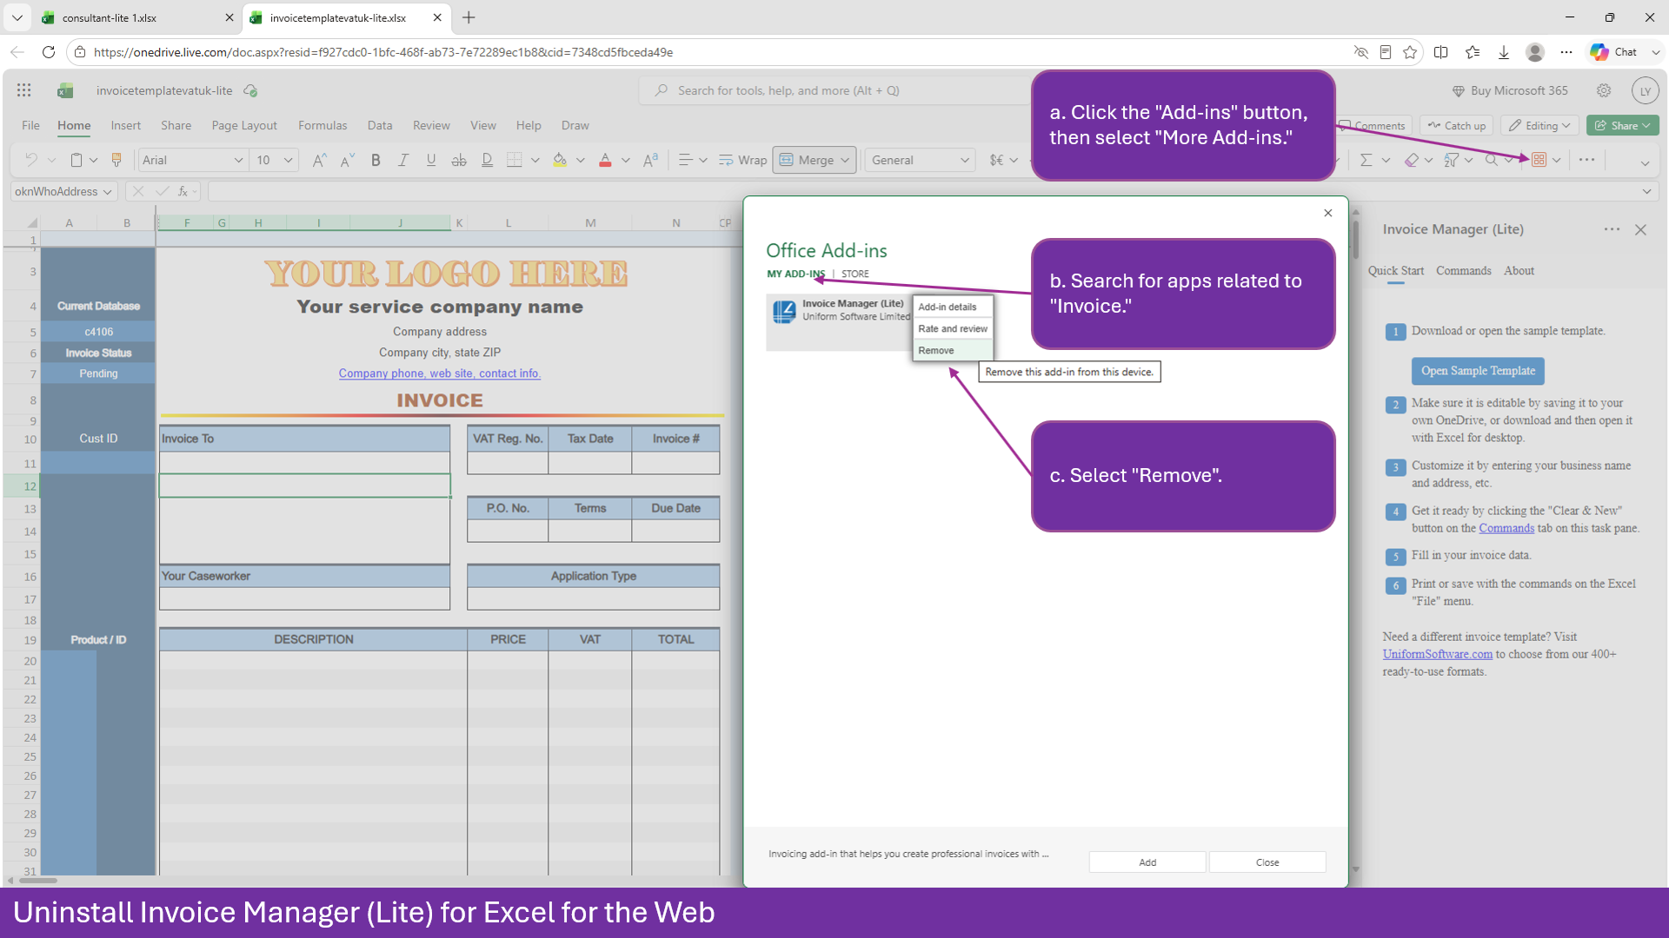
Task: Click the Shrink Font icon
Action: pyautogui.click(x=347, y=160)
